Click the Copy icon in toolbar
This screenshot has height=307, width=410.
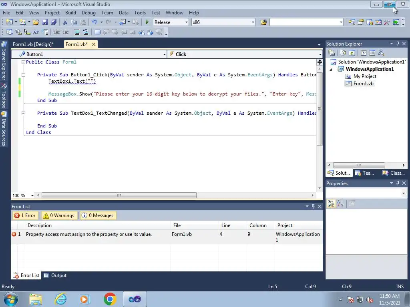pyautogui.click(x=74, y=22)
